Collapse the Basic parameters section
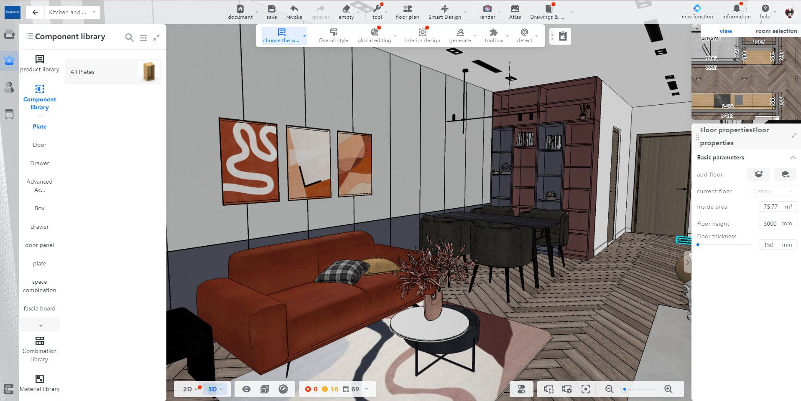Screen dimensions: 801x401 793,158
